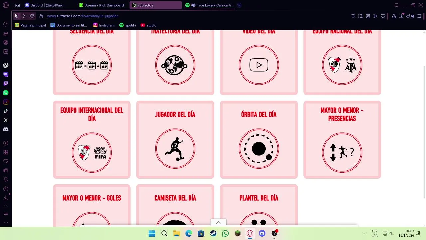Open the studio bookmark
Screen dimensions: 426x240
click(x=148, y=25)
